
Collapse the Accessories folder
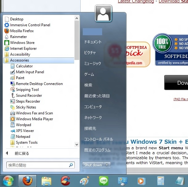pos(39,60)
